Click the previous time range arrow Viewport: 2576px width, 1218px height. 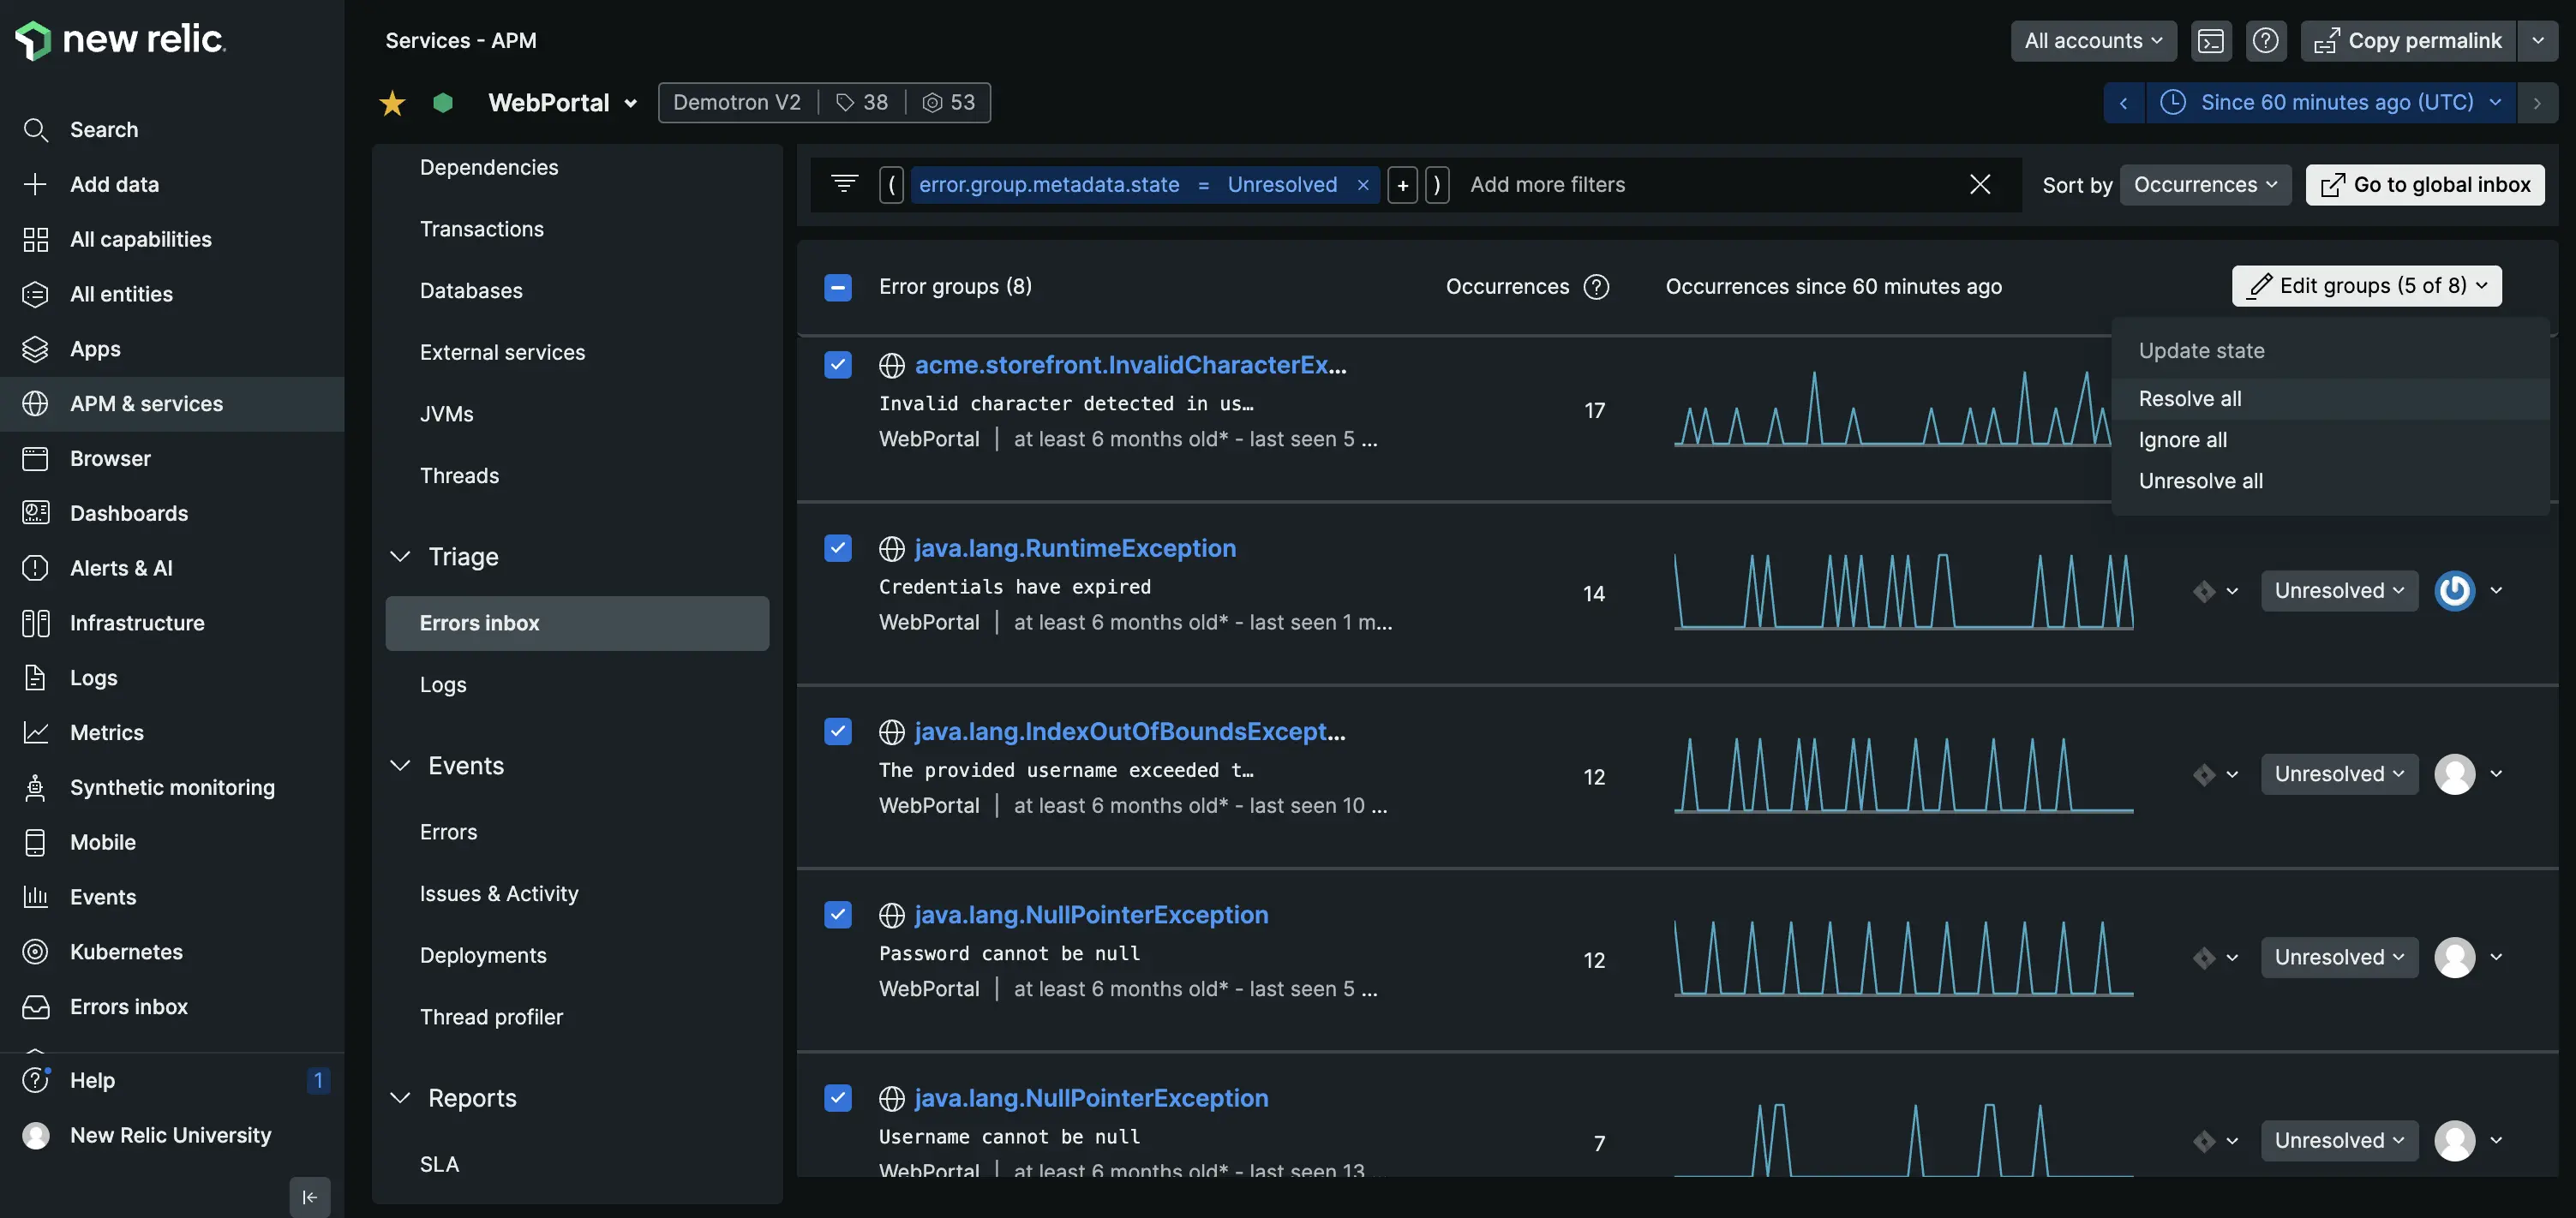[2123, 103]
